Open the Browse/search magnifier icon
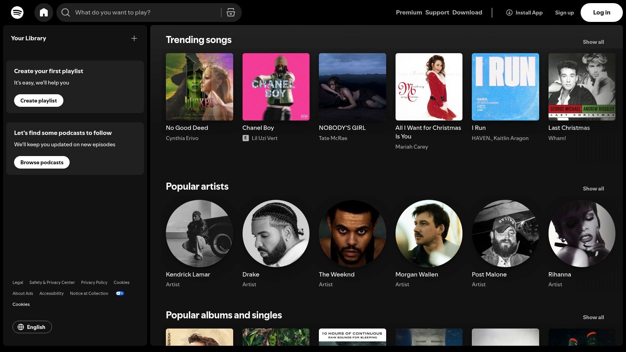Image resolution: width=626 pixels, height=352 pixels. tap(66, 12)
